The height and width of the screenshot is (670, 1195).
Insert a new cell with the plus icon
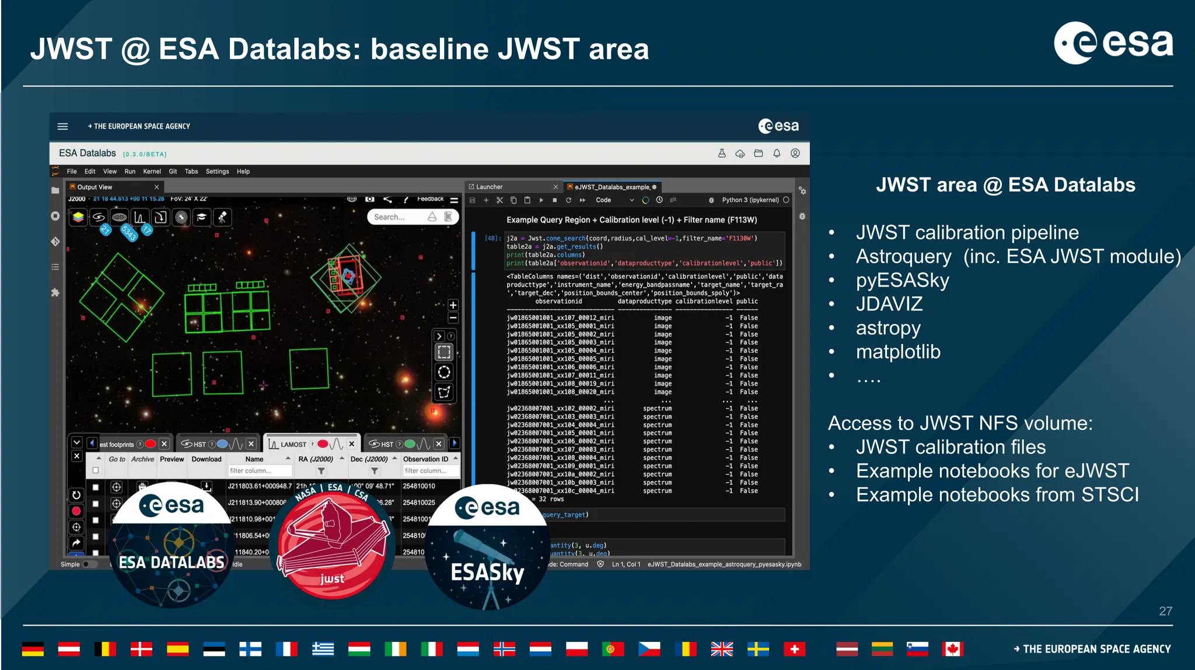tap(486, 200)
